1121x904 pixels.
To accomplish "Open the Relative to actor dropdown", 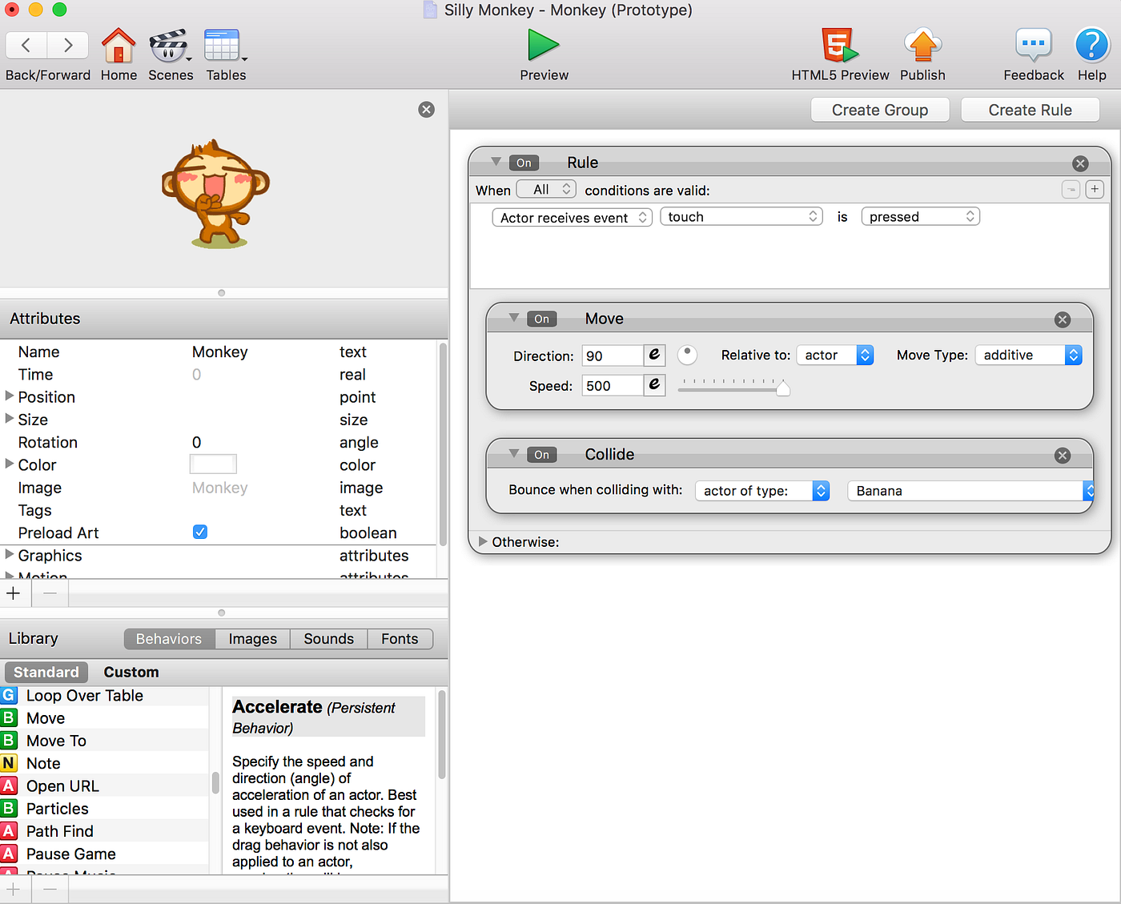I will pos(835,355).
